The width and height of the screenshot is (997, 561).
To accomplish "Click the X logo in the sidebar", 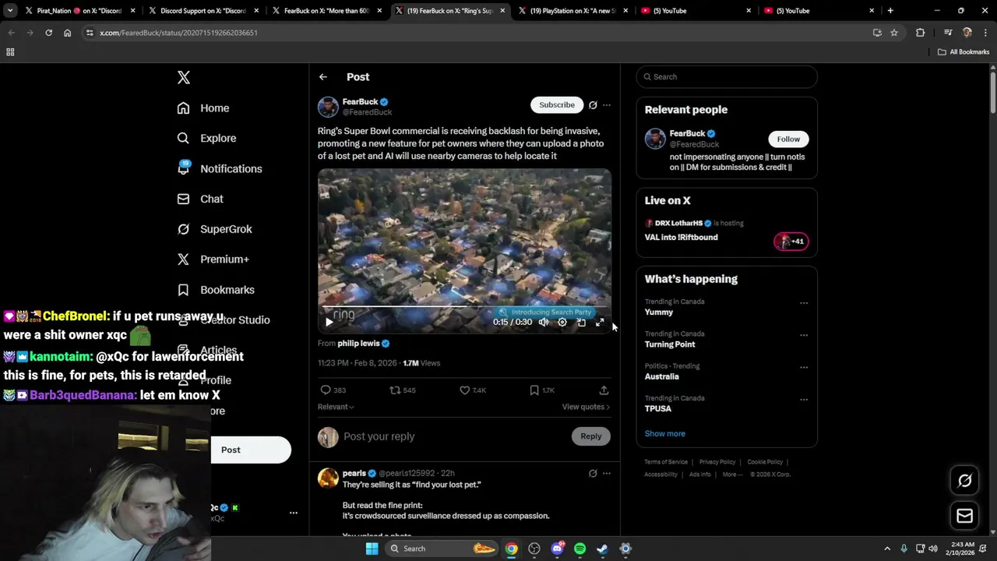I will pos(184,77).
